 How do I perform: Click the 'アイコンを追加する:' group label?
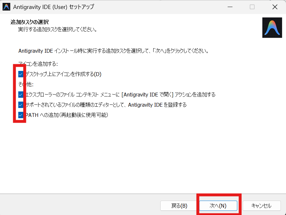38,64
